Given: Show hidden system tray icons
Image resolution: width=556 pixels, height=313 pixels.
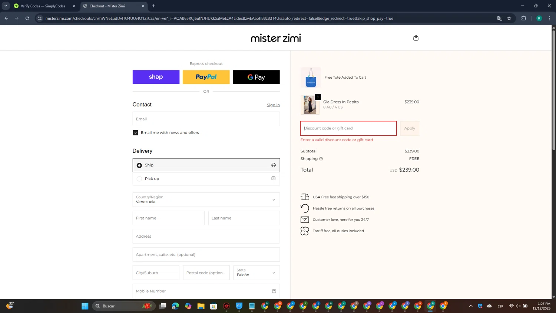Looking at the screenshot, I should point(471,306).
